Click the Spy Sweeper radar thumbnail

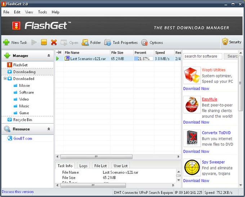[192, 168]
